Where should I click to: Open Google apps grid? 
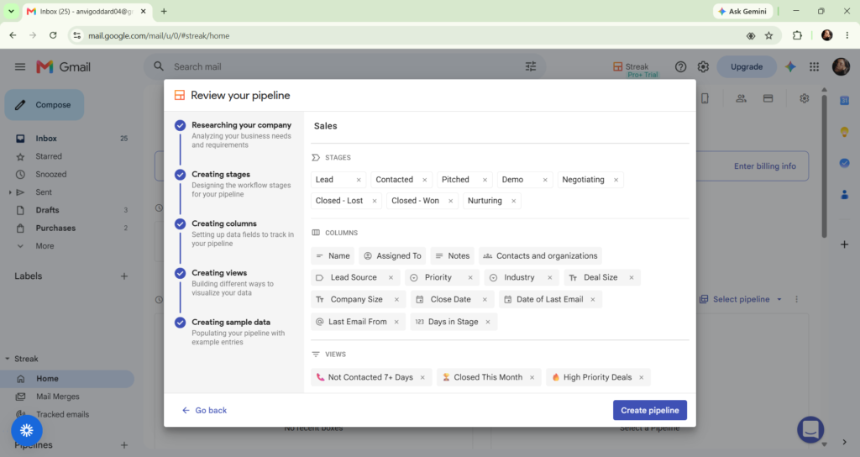click(815, 67)
